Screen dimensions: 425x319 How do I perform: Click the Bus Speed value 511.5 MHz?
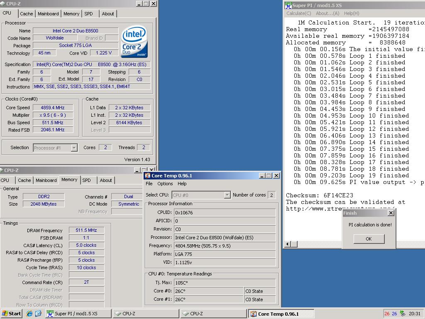point(53,123)
